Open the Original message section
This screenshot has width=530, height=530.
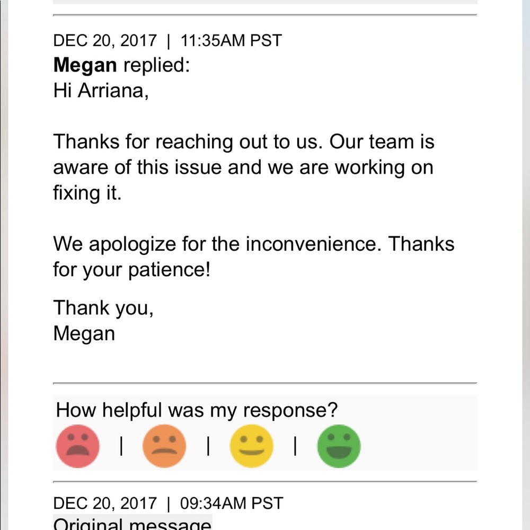[x=132, y=524]
